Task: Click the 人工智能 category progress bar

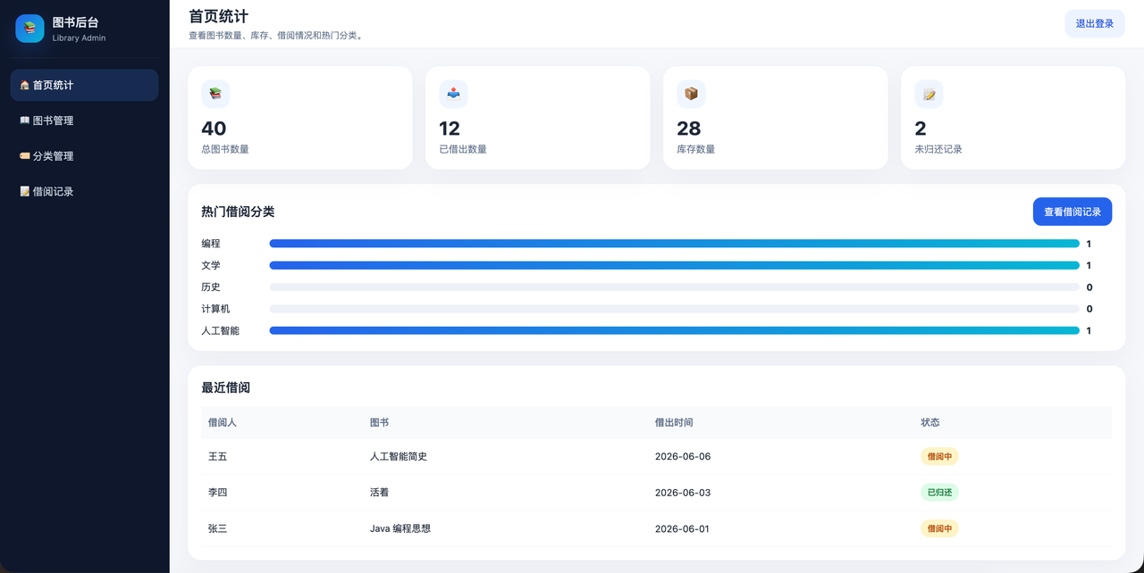Action: [674, 330]
